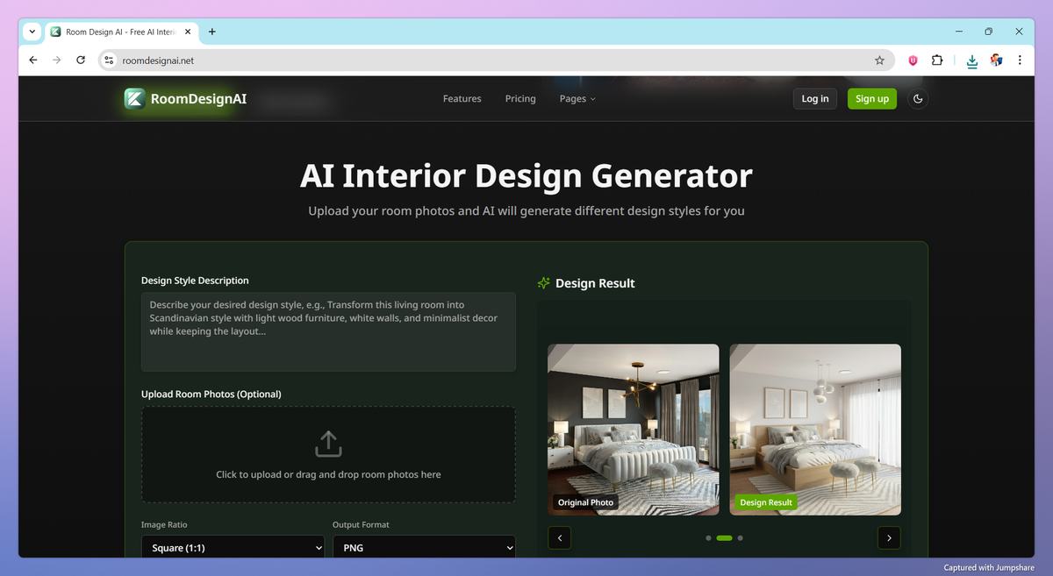Select Pricing in the navigation menu
The image size is (1053, 576).
519,98
